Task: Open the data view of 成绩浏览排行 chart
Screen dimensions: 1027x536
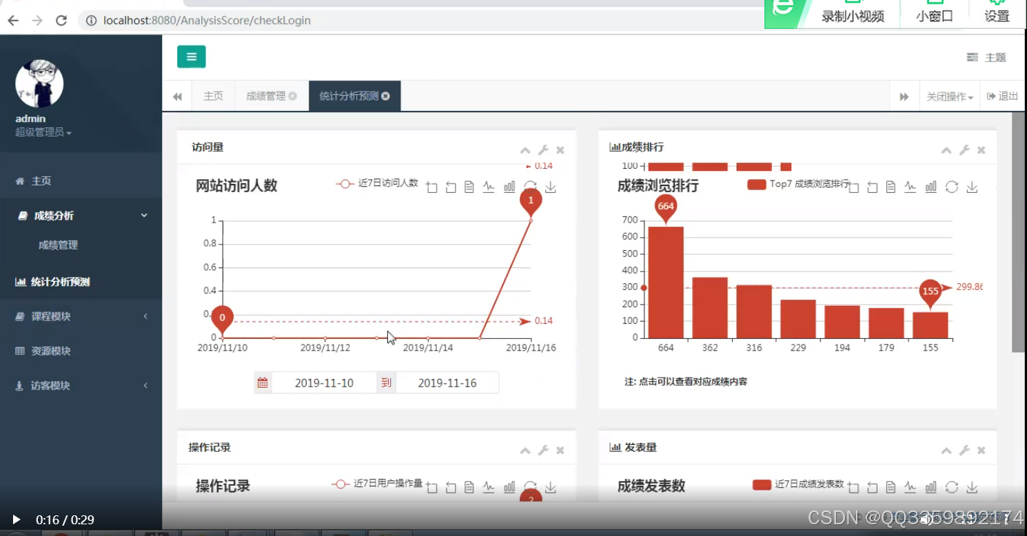Action: [891, 187]
